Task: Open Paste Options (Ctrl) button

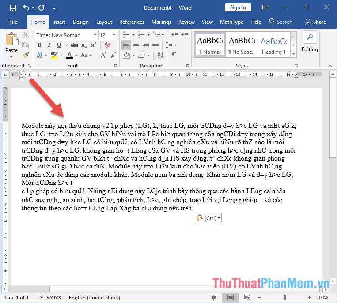Action: pos(208,218)
